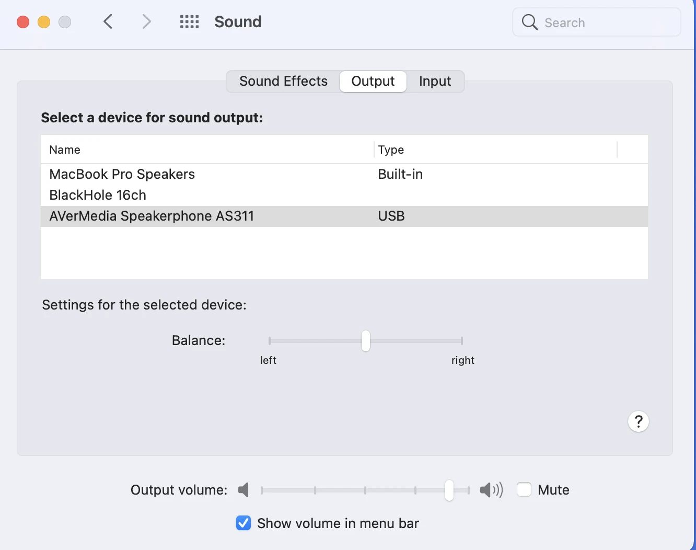Screen dimensions: 696x550
Task: Switch to the Sound Effects tab
Action: click(283, 82)
